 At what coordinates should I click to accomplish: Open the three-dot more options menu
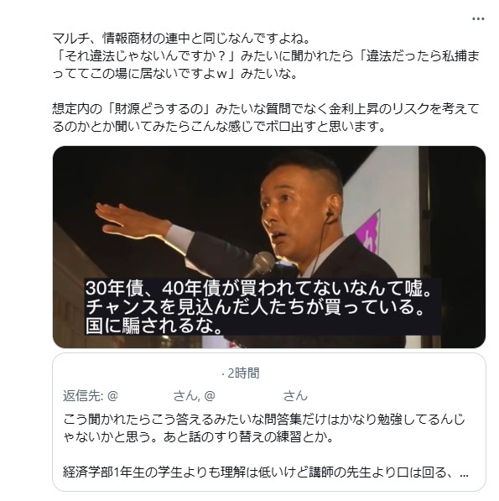click(x=478, y=19)
